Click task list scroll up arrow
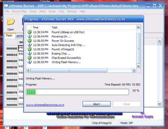The image size is (168, 129). click(138, 27)
